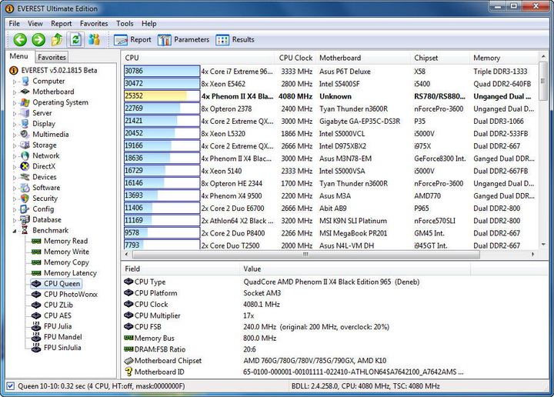Screen dimensions: 554x397
Task: Click the green Forward arrow toolbar icon
Action: point(38,40)
